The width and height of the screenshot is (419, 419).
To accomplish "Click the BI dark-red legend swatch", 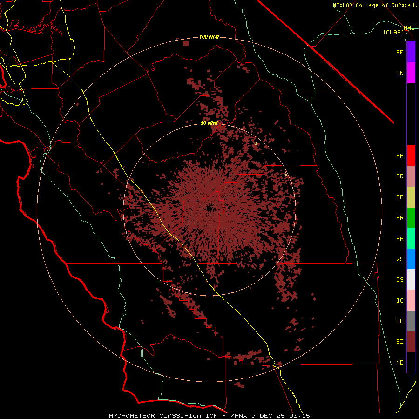I will pos(411,342).
